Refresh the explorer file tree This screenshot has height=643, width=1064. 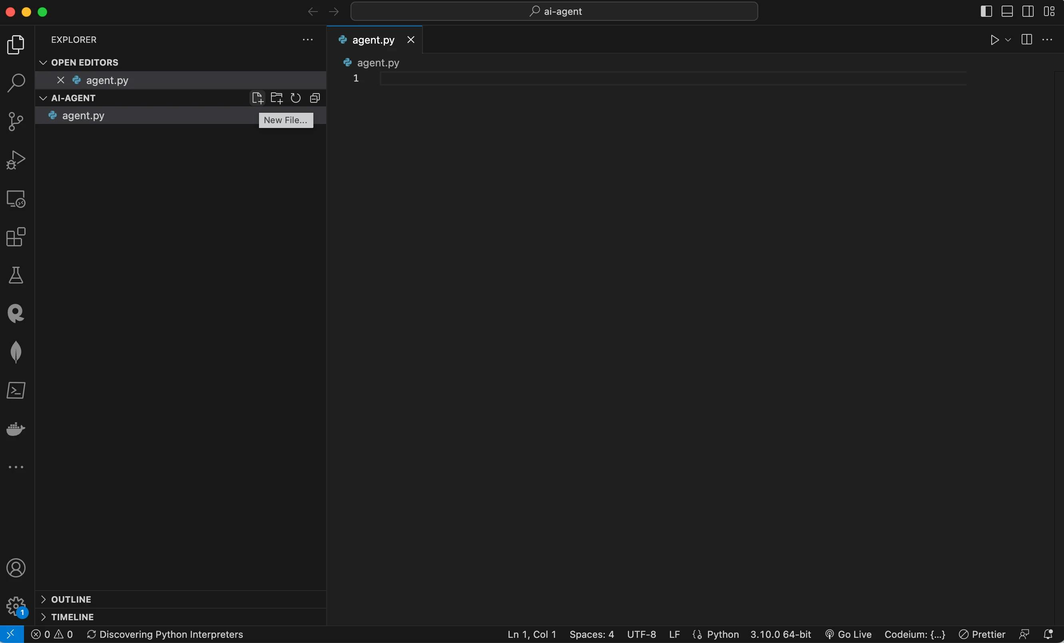[295, 98]
